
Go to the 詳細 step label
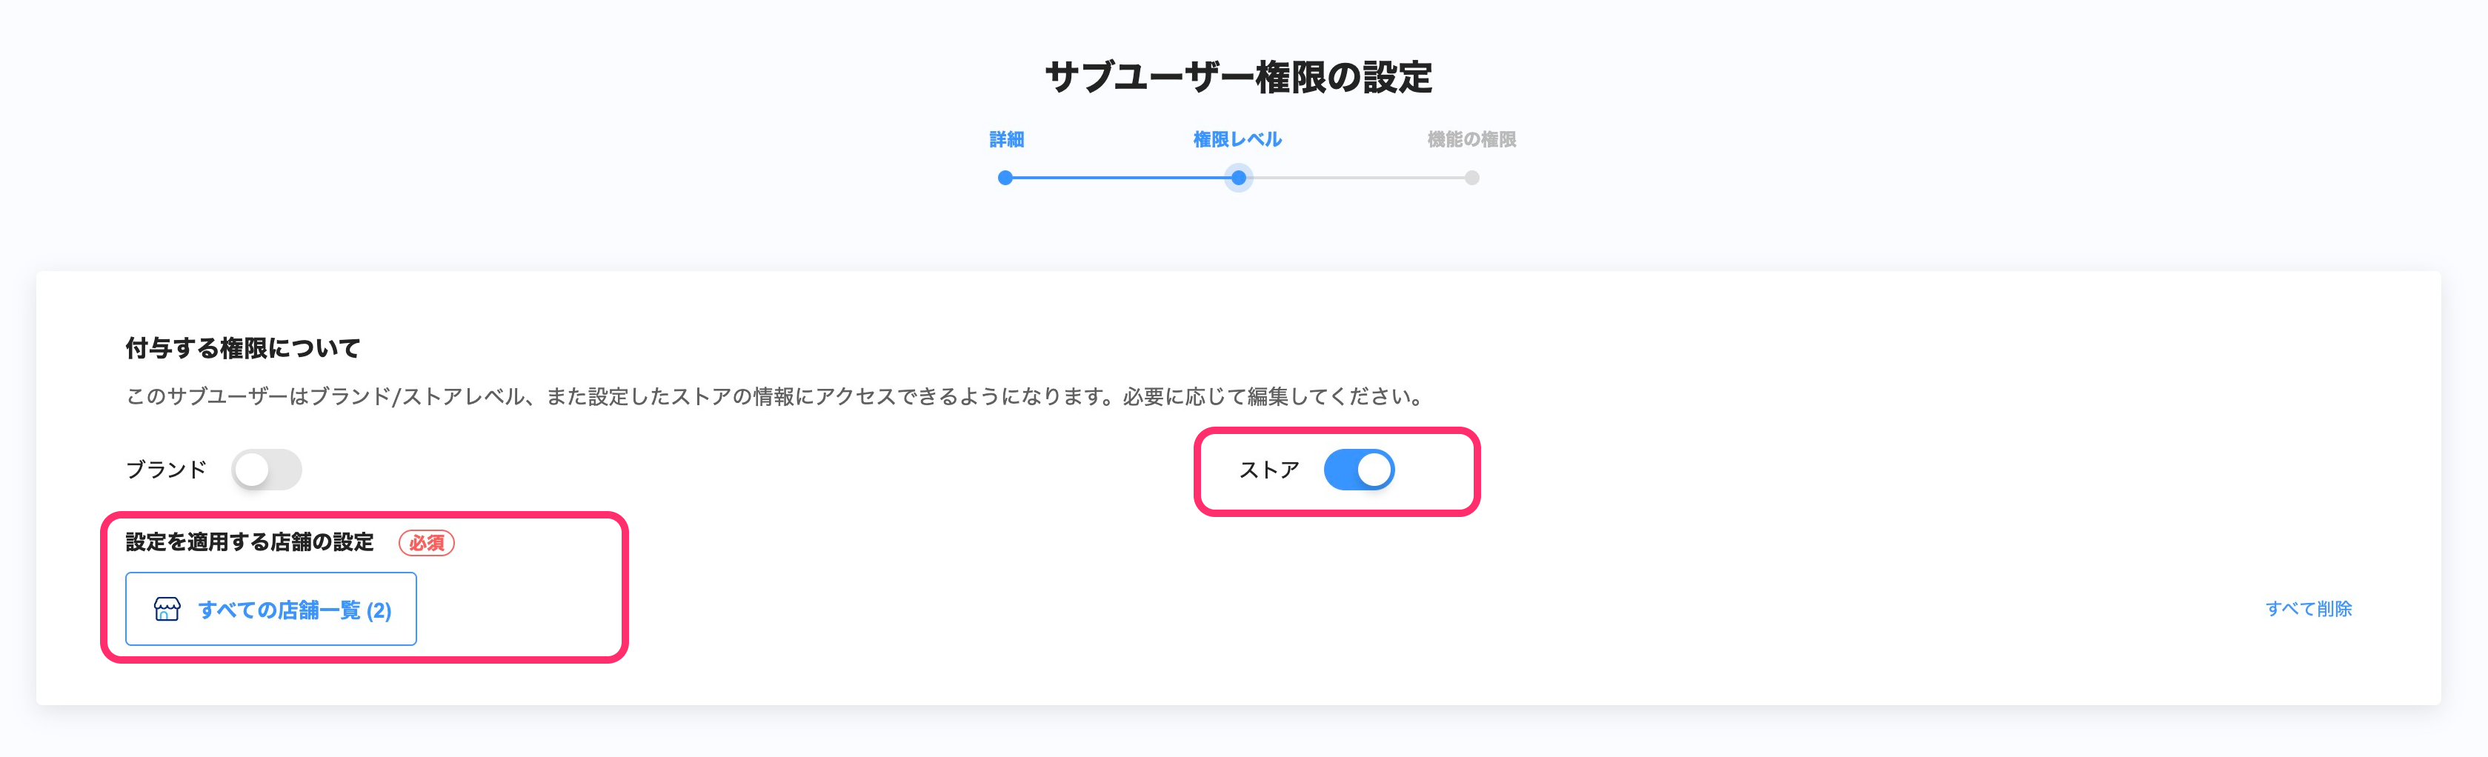point(1005,140)
